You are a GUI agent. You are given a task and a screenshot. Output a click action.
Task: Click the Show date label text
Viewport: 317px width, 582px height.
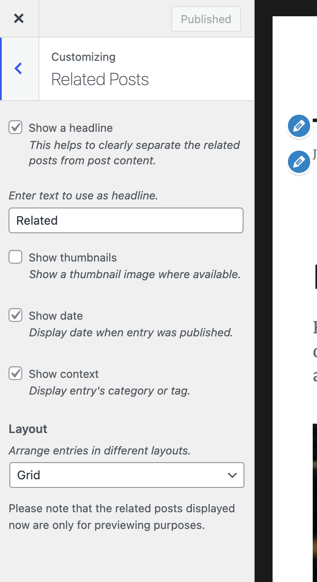(56, 316)
